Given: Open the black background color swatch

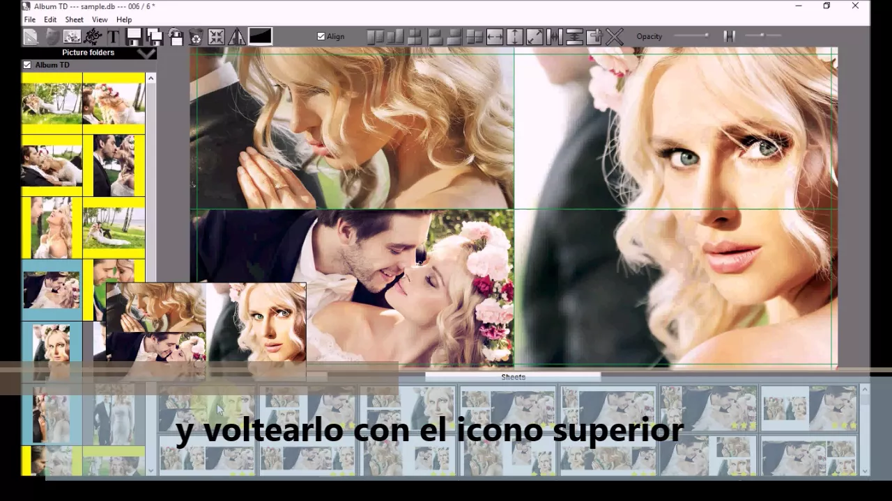Looking at the screenshot, I should [x=260, y=36].
